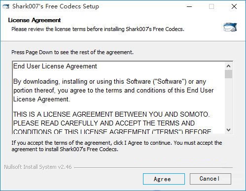This screenshot has height=191, width=246.
Task: Click the shark icon in the title bar
Action: [x=6, y=6]
